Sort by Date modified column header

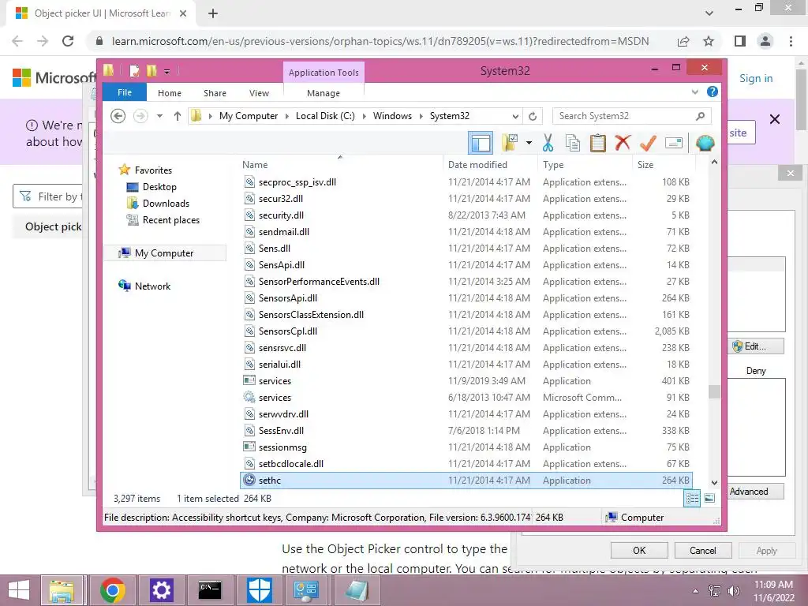pyautogui.click(x=489, y=164)
